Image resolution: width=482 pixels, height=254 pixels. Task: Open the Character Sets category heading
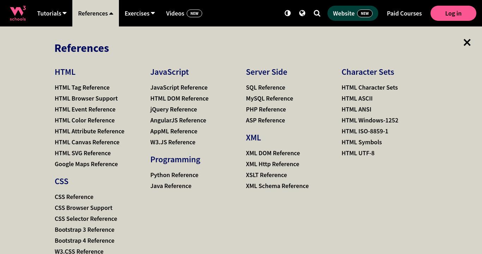[x=368, y=72]
